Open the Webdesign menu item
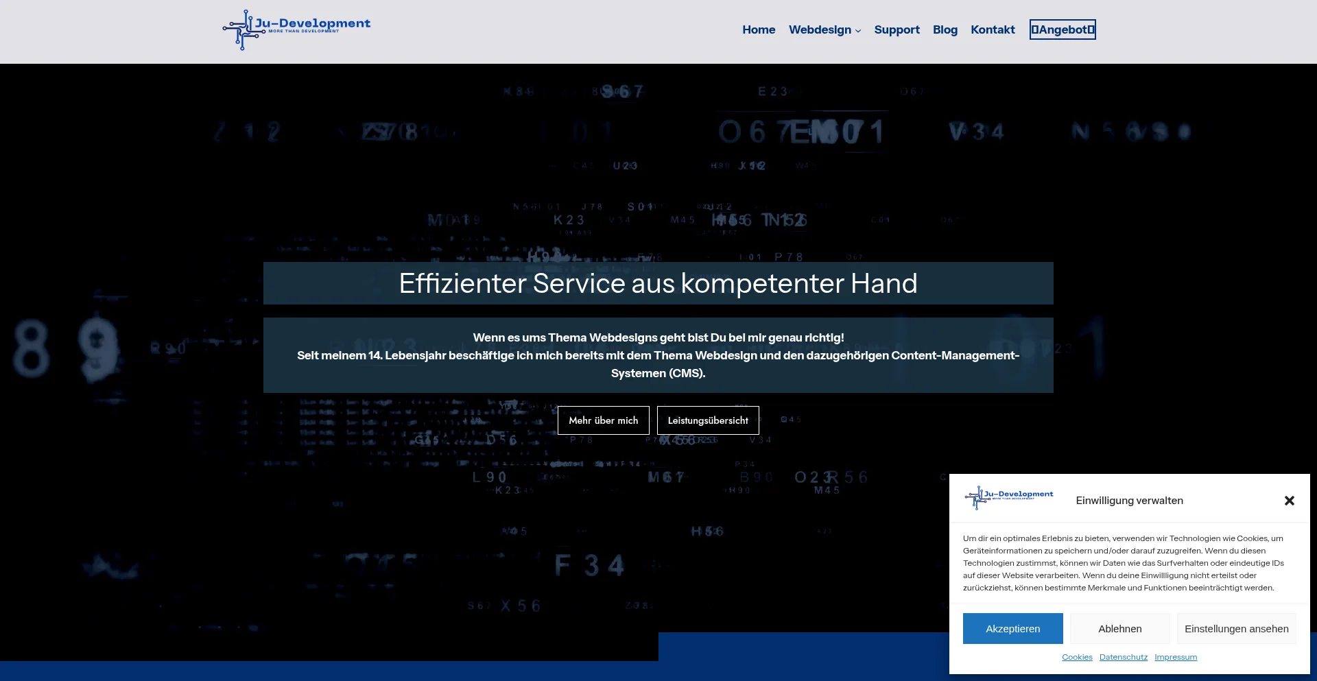The image size is (1317, 681). pos(820,29)
